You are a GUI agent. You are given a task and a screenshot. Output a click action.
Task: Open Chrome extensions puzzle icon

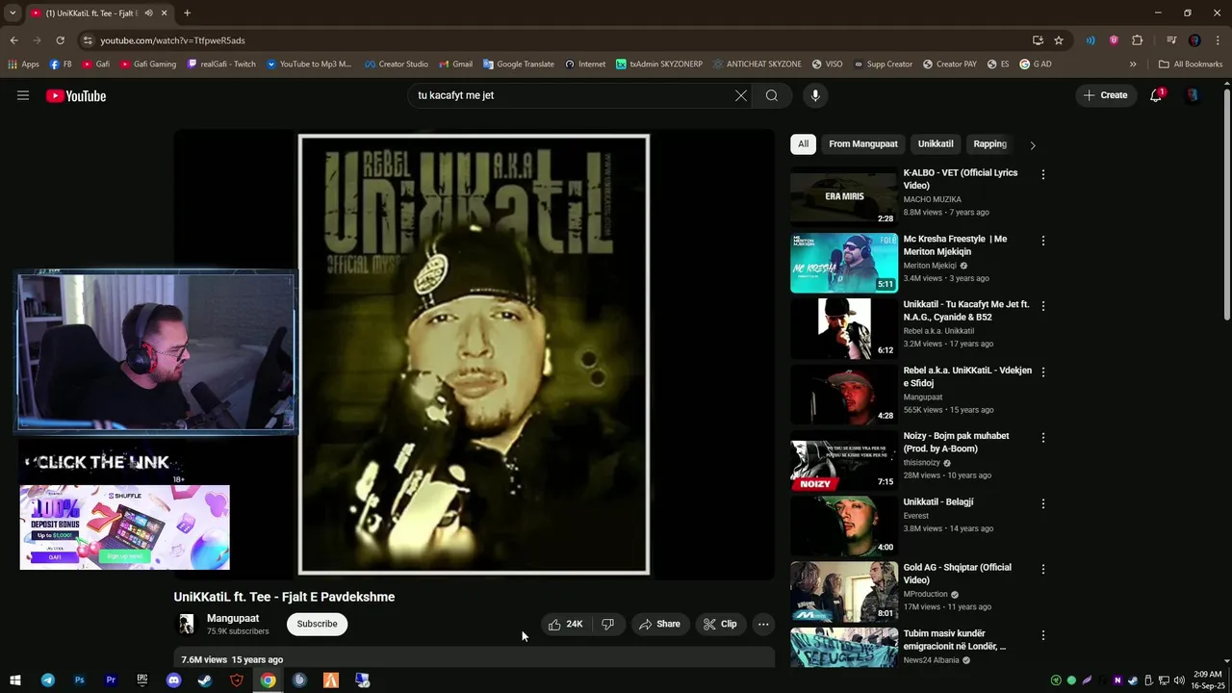coord(1137,40)
